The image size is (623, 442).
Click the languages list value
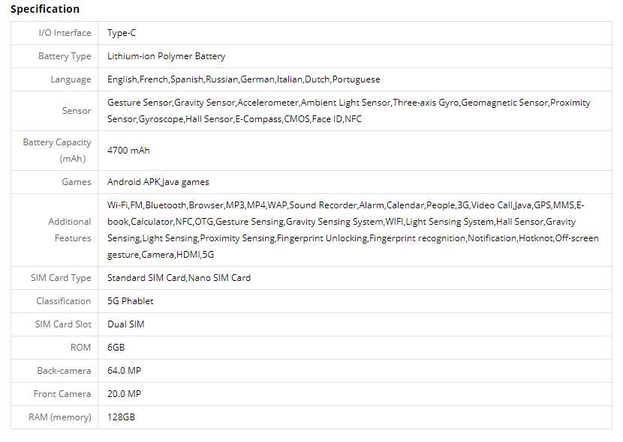(x=243, y=79)
